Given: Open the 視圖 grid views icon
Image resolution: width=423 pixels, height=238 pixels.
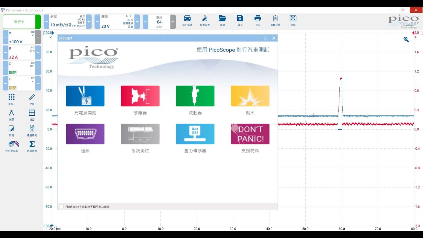Looking at the screenshot, I should click(32, 115).
